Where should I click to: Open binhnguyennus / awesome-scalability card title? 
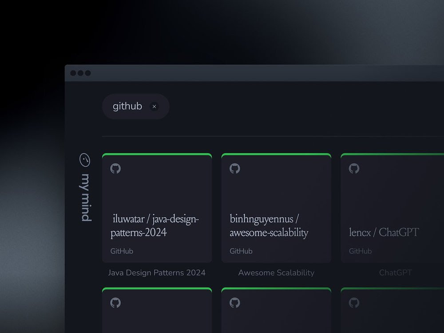(x=269, y=226)
